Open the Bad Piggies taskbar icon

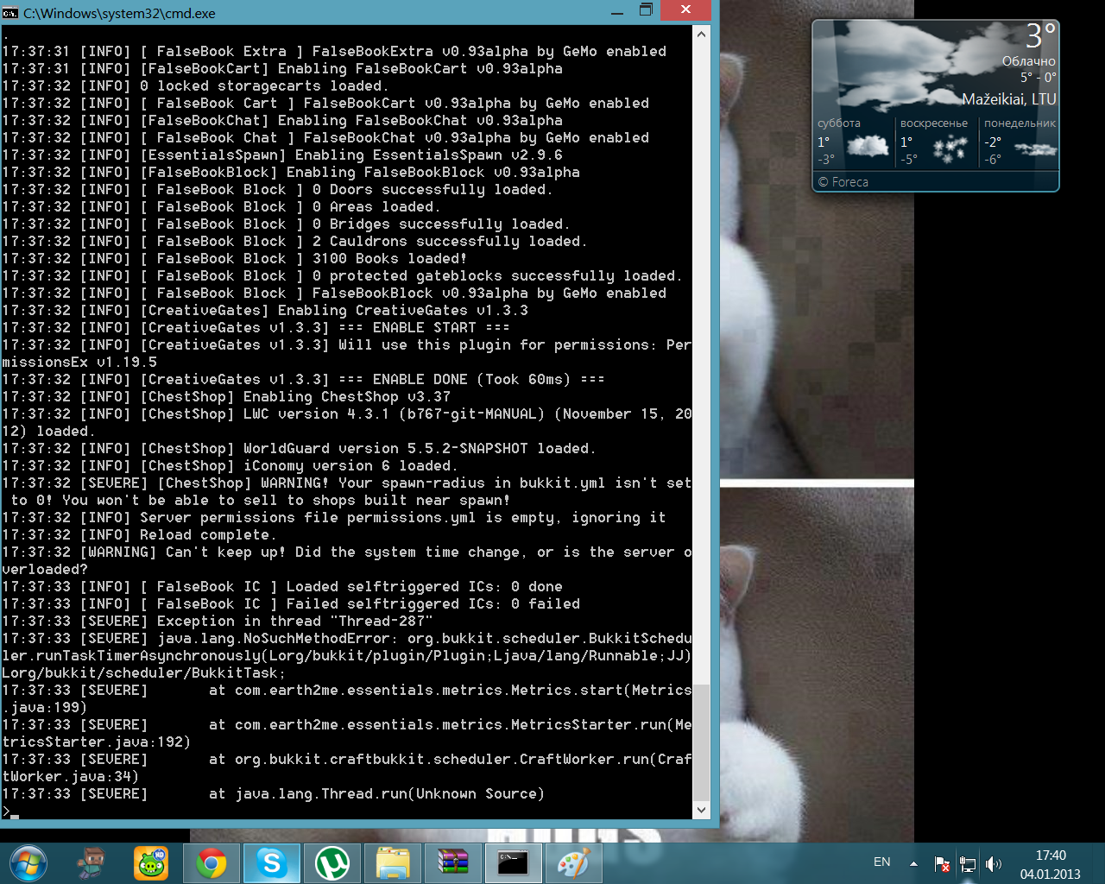[151, 862]
